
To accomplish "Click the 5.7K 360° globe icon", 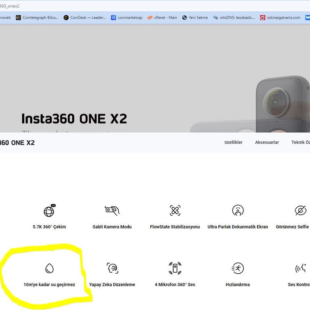I will (x=49, y=211).
